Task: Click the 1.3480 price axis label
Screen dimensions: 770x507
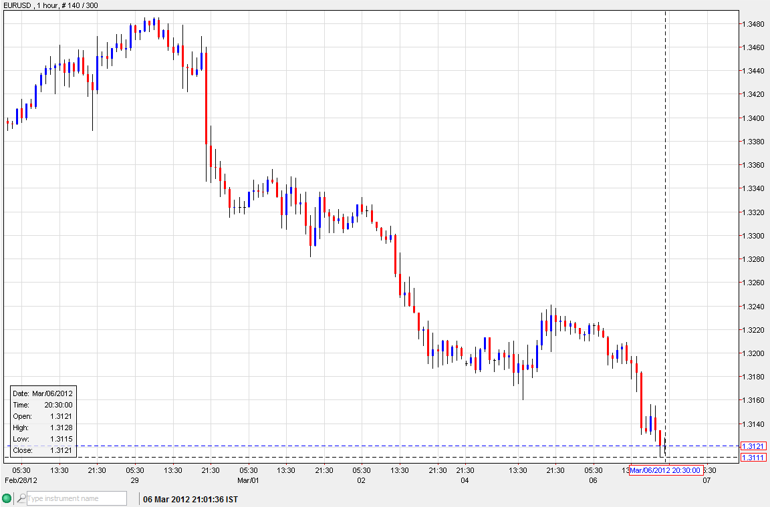Action: pos(753,24)
